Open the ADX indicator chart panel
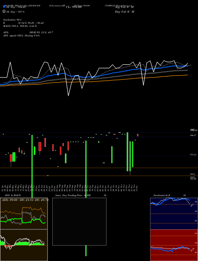 [24, 214]
